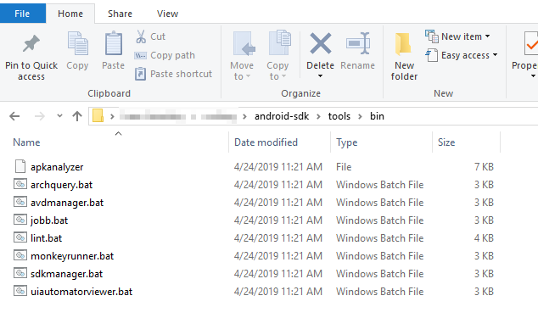Go up one folder level with the up arrow
Image resolution: width=538 pixels, height=318 pixels.
(77, 116)
